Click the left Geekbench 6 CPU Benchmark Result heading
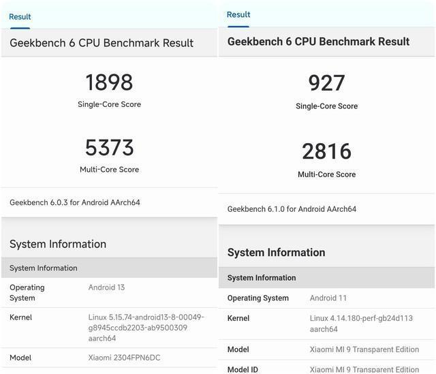 (102, 43)
